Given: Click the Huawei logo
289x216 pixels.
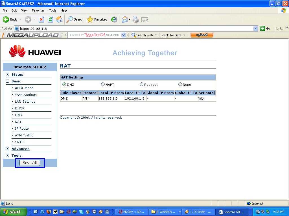Looking at the screenshot, I should coord(35,51).
